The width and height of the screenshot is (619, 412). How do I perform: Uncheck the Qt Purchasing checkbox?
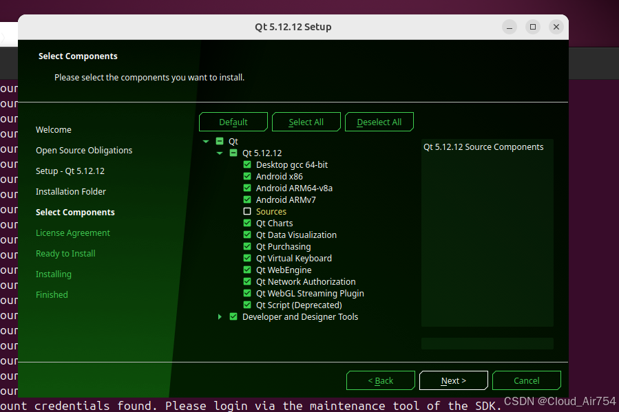pyautogui.click(x=247, y=246)
